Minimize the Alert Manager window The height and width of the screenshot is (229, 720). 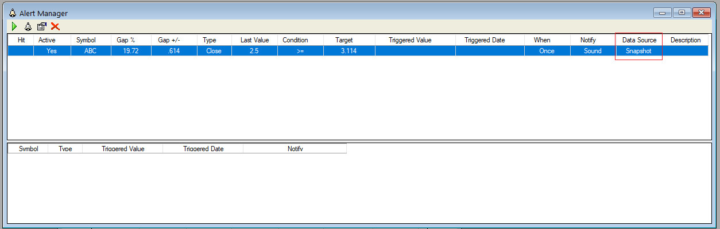click(x=662, y=12)
